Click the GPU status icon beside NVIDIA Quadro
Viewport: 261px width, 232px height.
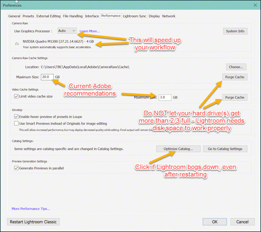click(17, 44)
